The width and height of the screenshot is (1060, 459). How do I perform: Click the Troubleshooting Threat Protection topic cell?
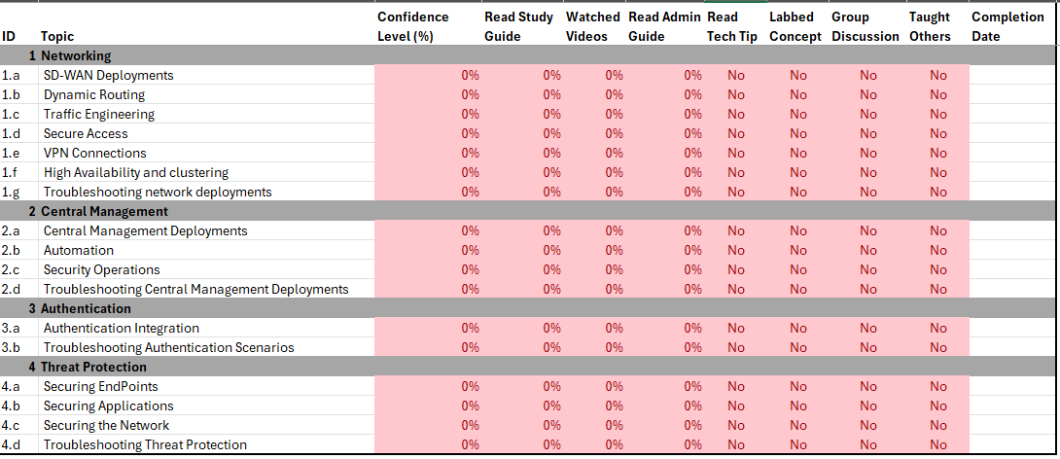click(145, 444)
